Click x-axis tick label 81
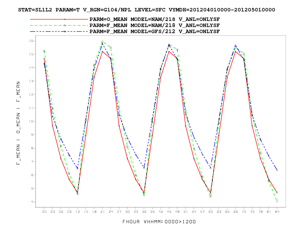Screen dimensions: 302x233 coord(269,212)
